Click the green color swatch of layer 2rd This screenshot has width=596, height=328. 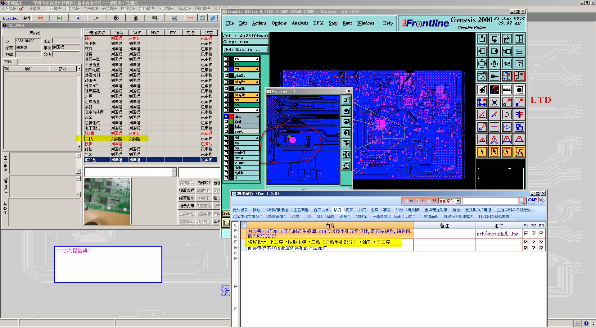coord(231,121)
